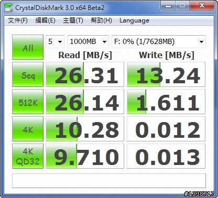Open the 主題(T) menu
218x198 pixels.
(73, 20)
